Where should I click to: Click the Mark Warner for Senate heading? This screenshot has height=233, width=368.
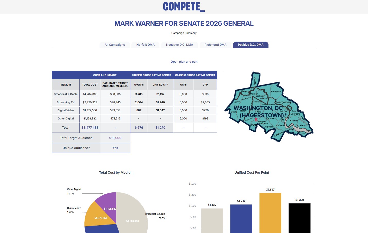click(184, 23)
